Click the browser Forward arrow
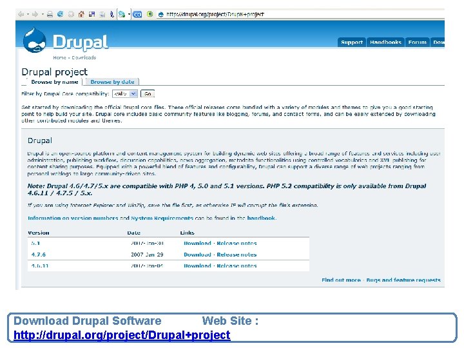The height and width of the screenshot is (348, 464). coord(35,14)
